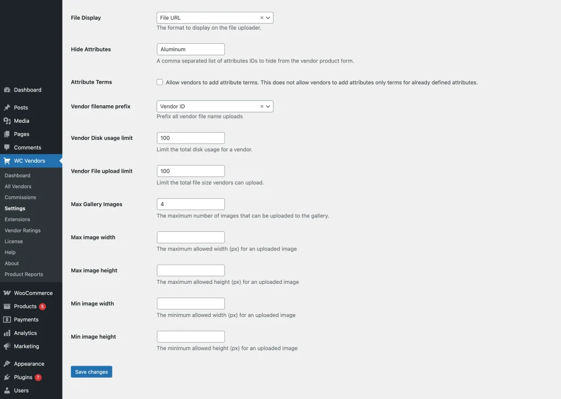Click the Comments speech bubble icon
The image size is (561, 399).
pos(7,147)
